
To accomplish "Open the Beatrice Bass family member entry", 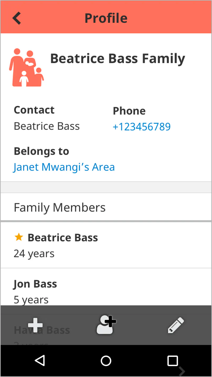I will coord(106,245).
